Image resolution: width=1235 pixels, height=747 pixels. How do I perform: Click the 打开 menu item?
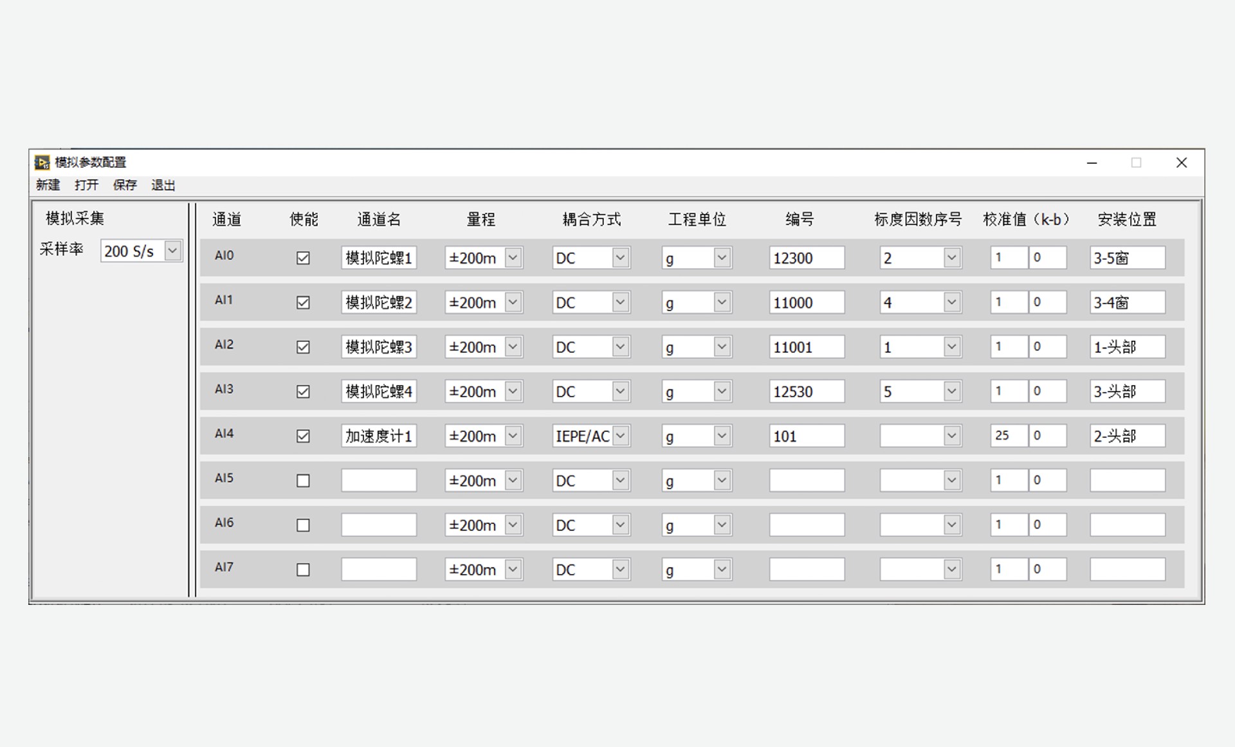point(86,185)
